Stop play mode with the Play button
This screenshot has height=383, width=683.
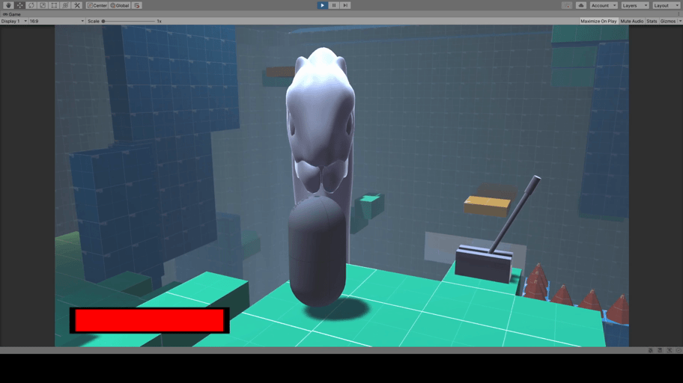point(322,5)
